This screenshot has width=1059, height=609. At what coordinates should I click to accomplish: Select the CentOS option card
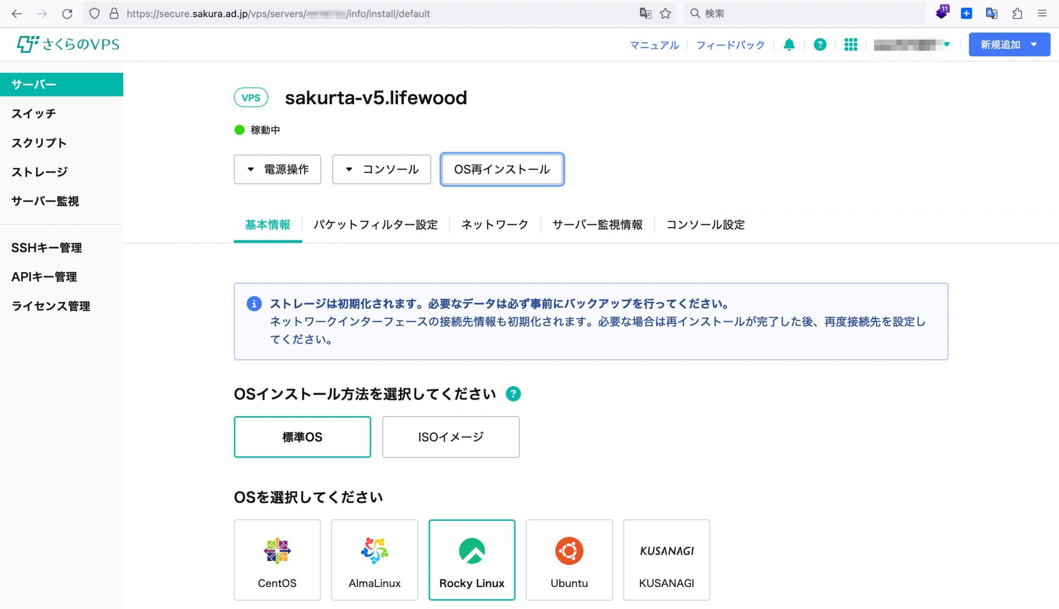tap(277, 559)
